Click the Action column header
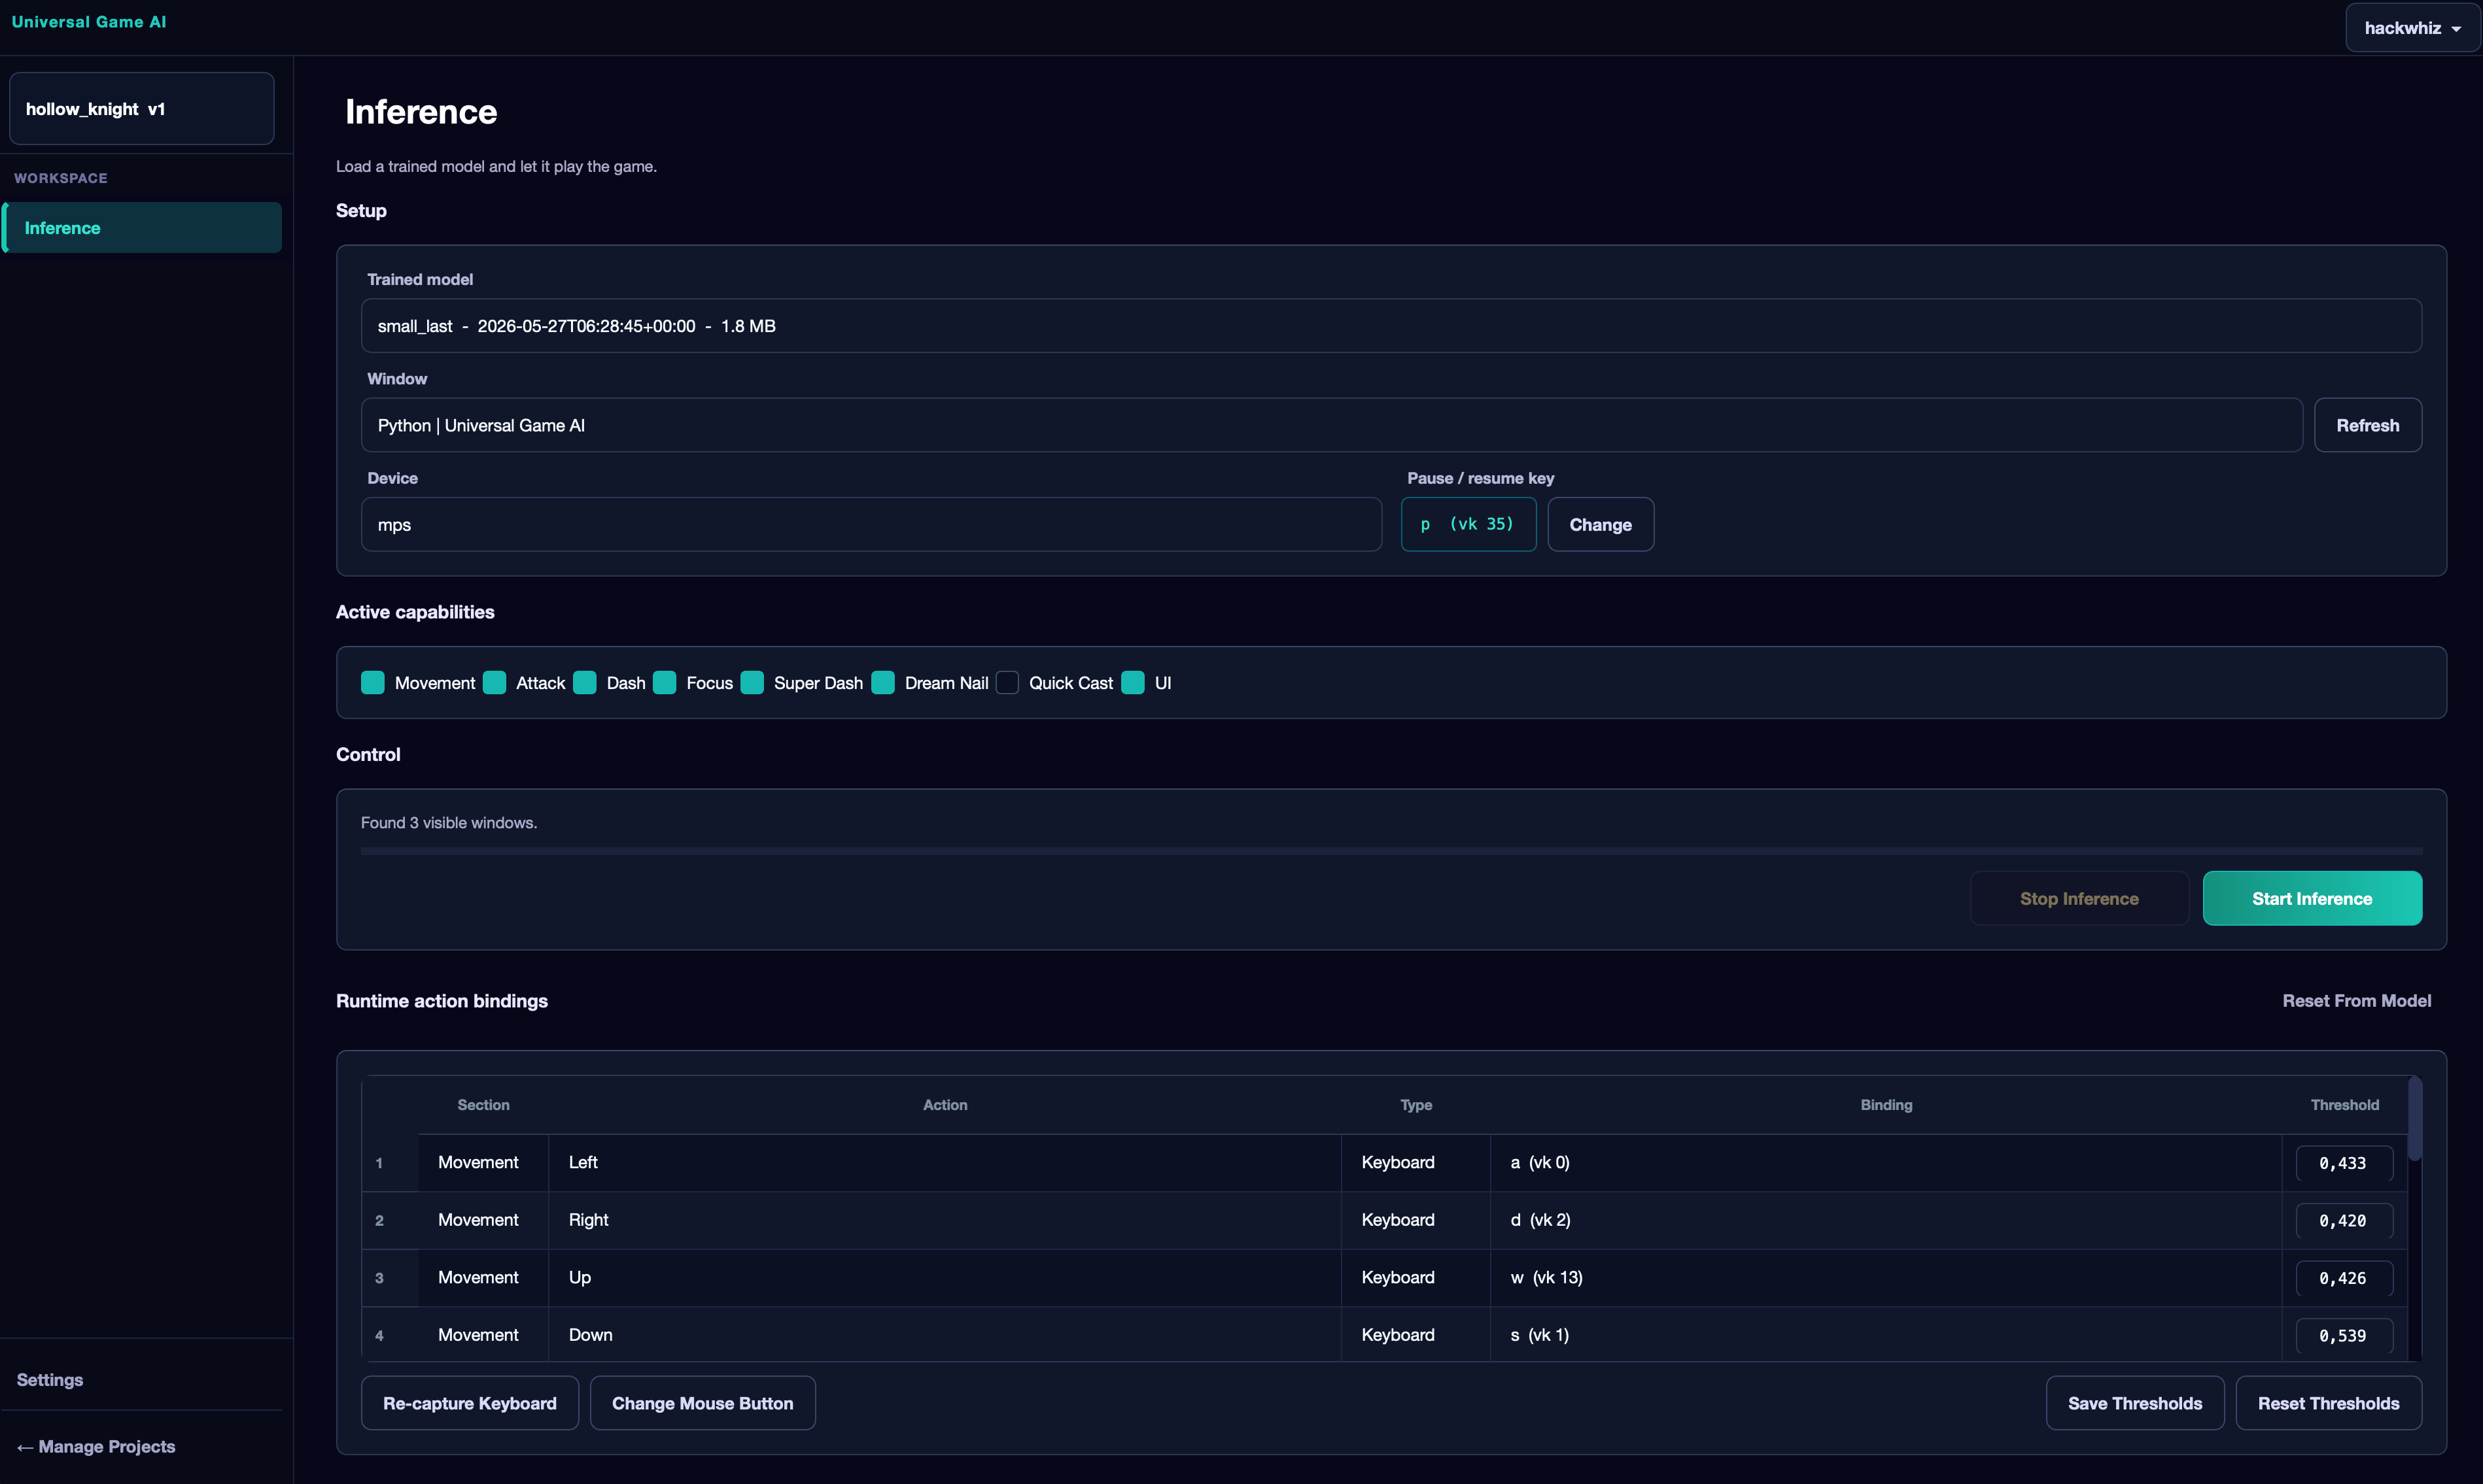This screenshot has height=1484, width=2483. point(945,1104)
